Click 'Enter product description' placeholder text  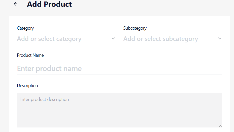pos(44,99)
